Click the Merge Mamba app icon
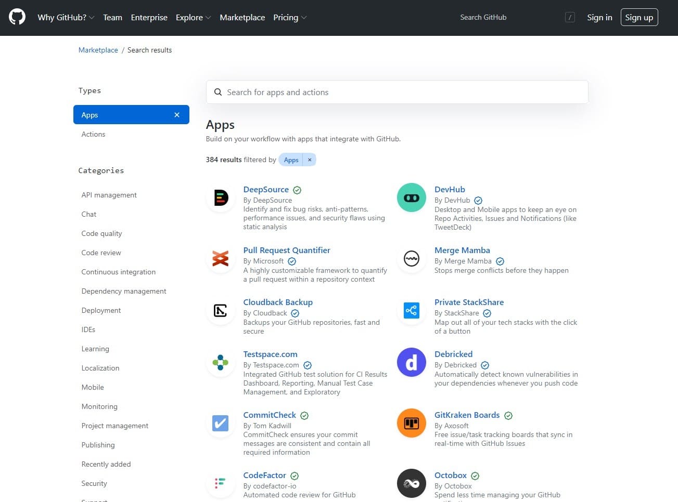The height and width of the screenshot is (502, 678). (x=411, y=258)
